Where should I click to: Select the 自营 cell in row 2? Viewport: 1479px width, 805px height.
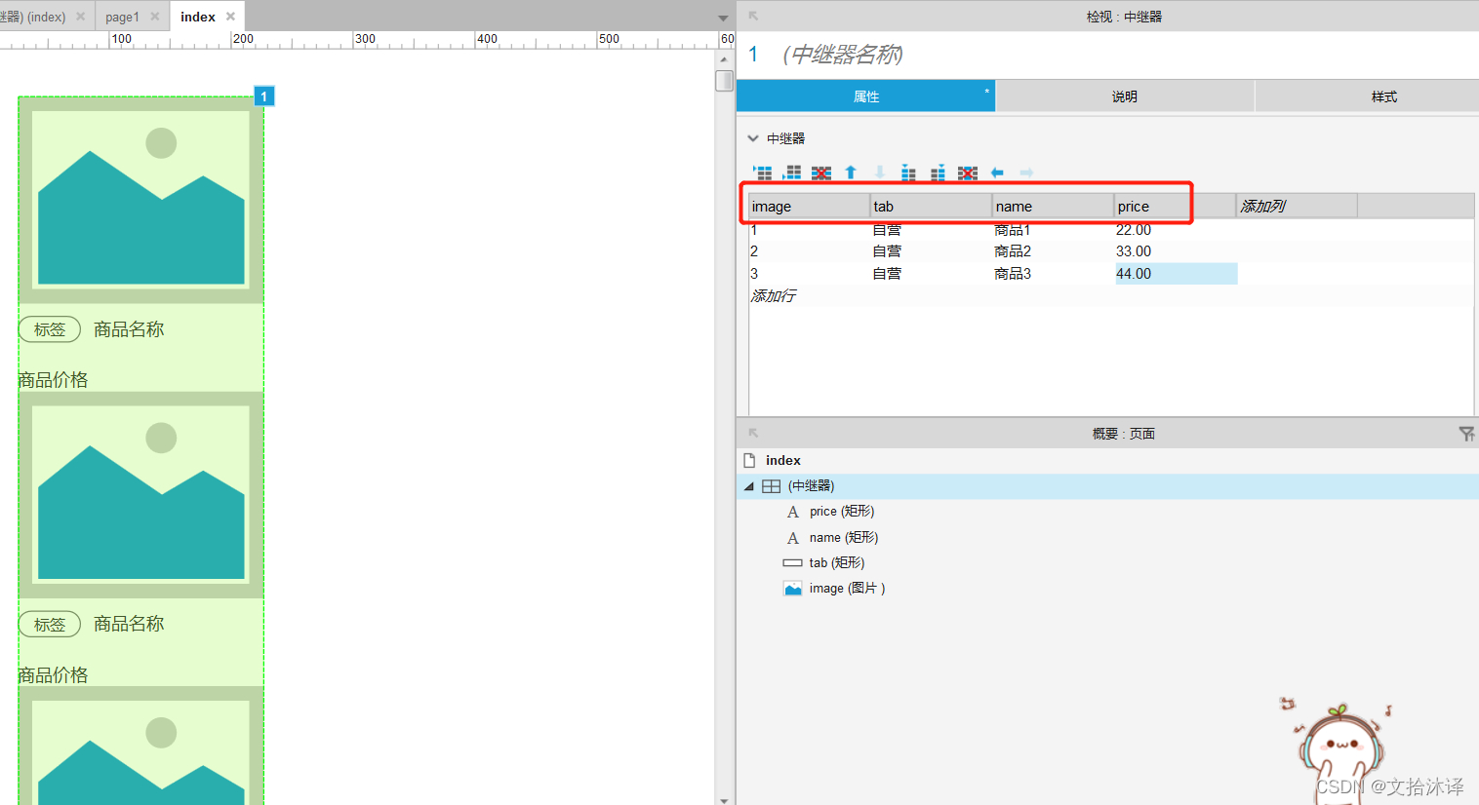932,251
